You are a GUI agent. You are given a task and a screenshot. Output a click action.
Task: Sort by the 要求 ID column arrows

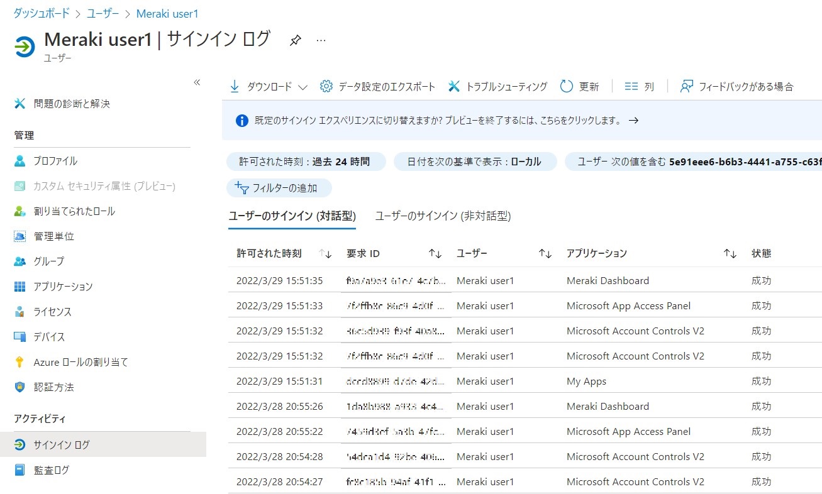(435, 254)
